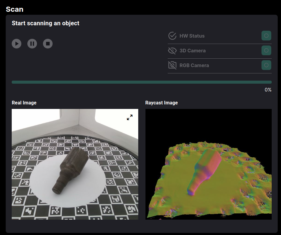Stop the scan with the square button

(48, 44)
